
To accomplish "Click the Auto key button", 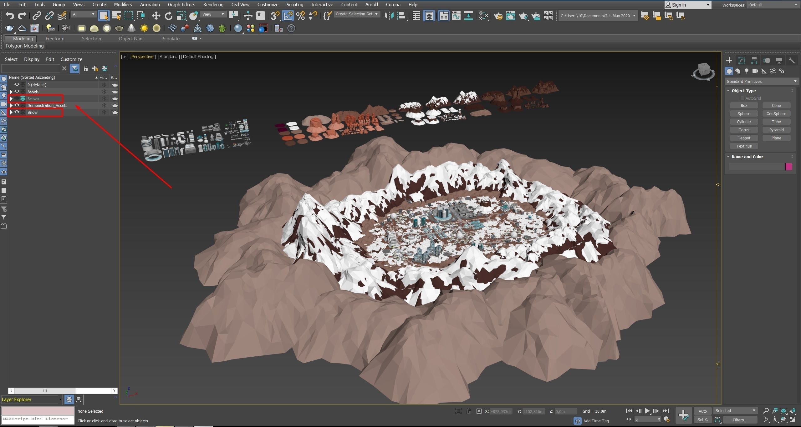I will [x=702, y=411].
